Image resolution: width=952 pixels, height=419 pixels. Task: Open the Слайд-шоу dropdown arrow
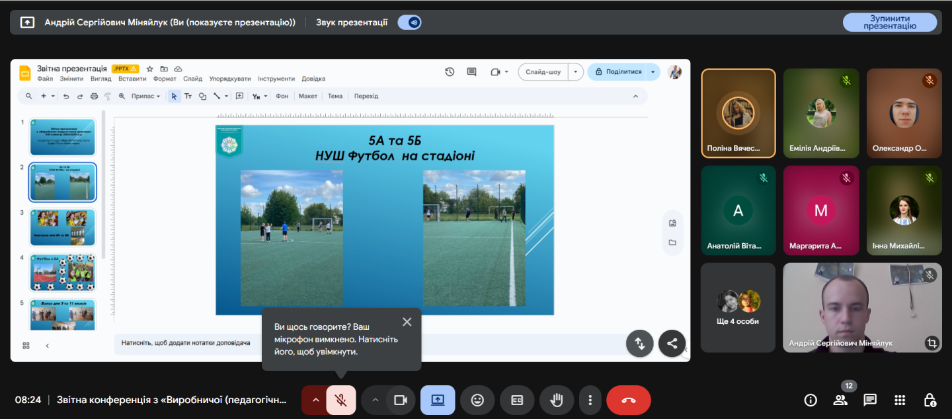(x=576, y=72)
